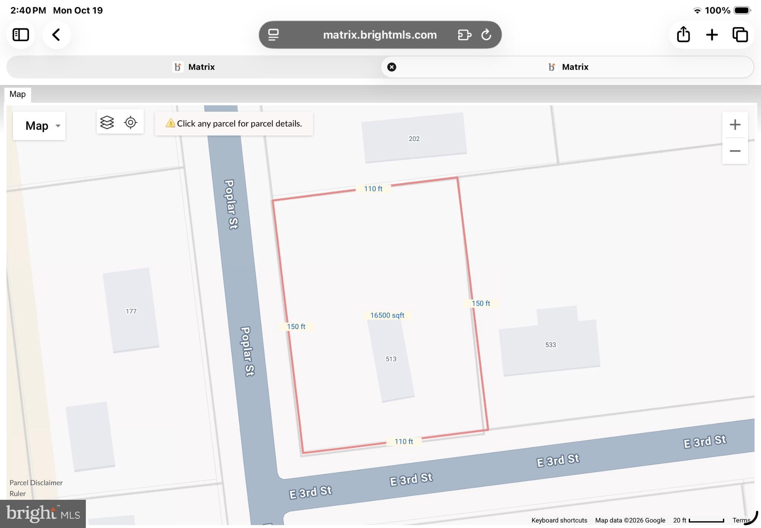Reload the page with the refresh icon

486,35
